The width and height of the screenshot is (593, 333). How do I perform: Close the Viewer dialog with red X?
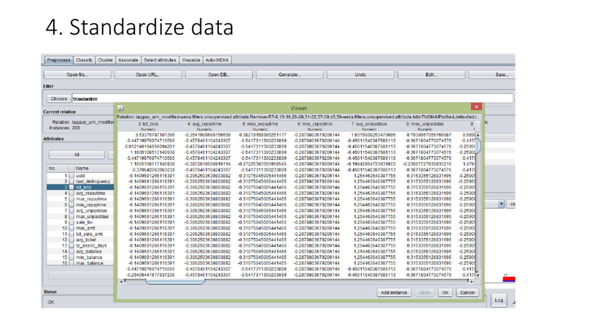click(x=476, y=107)
